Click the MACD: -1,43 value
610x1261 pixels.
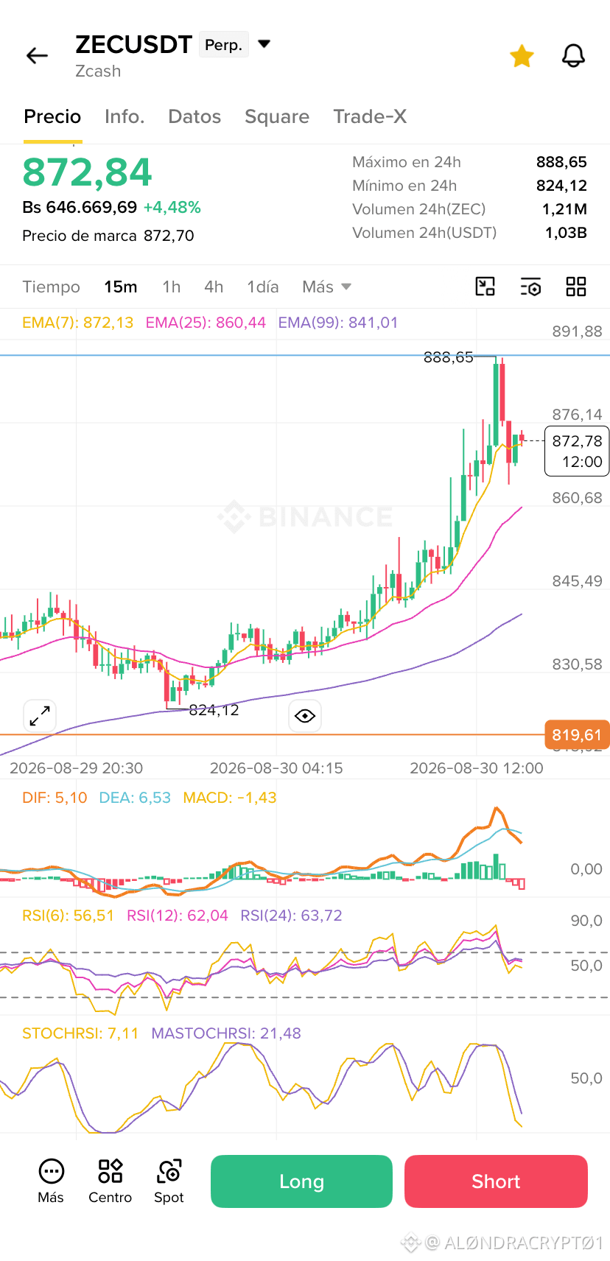(230, 798)
